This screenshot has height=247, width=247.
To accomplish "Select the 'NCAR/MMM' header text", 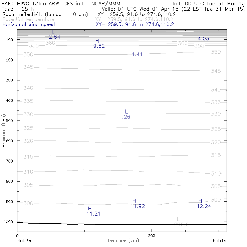I will point(106,4).
